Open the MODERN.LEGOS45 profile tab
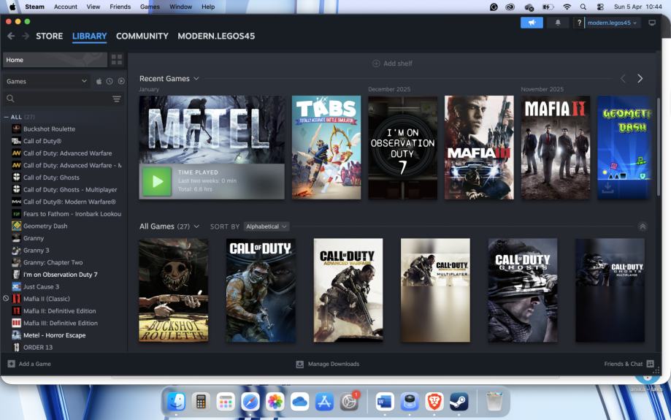Viewport: 671px width, 420px height. [216, 36]
